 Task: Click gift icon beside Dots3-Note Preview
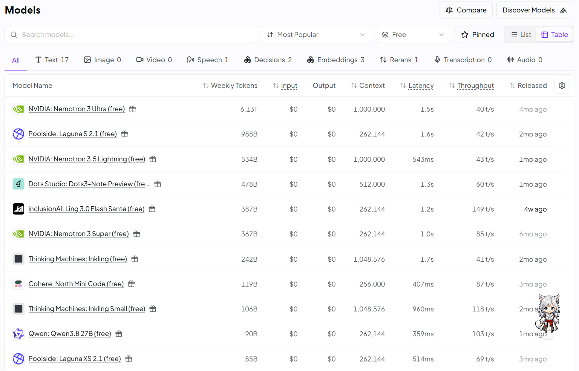click(x=158, y=184)
